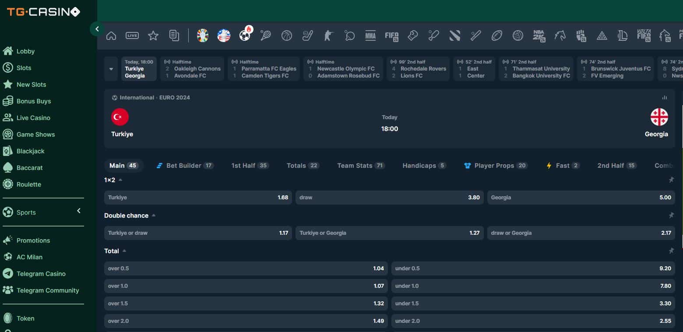Open the Rochedale Rovers vs Lions FC match

pyautogui.click(x=418, y=69)
